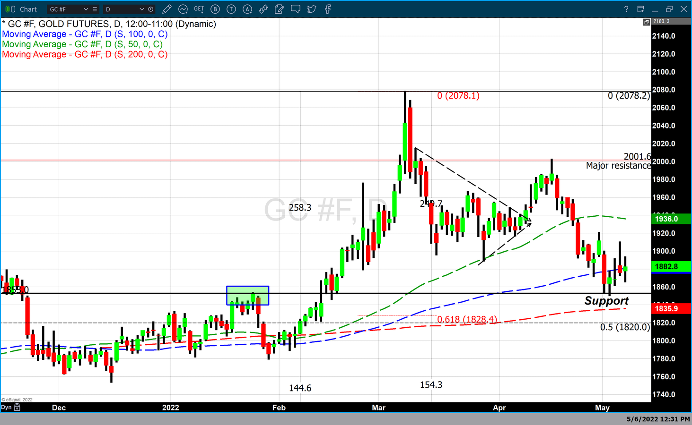
Task: Click the up-down arrows trade icon
Action: (263, 9)
